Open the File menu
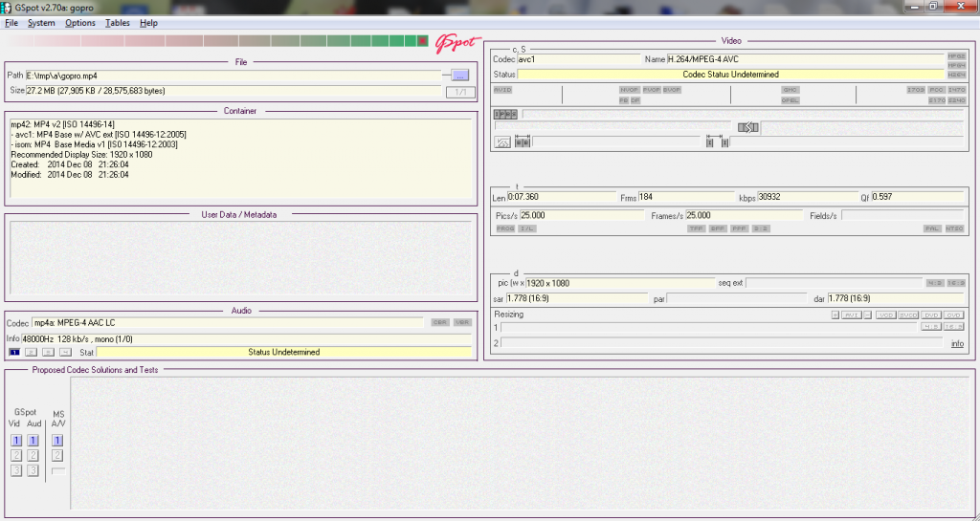The height and width of the screenshot is (521, 980). (11, 23)
